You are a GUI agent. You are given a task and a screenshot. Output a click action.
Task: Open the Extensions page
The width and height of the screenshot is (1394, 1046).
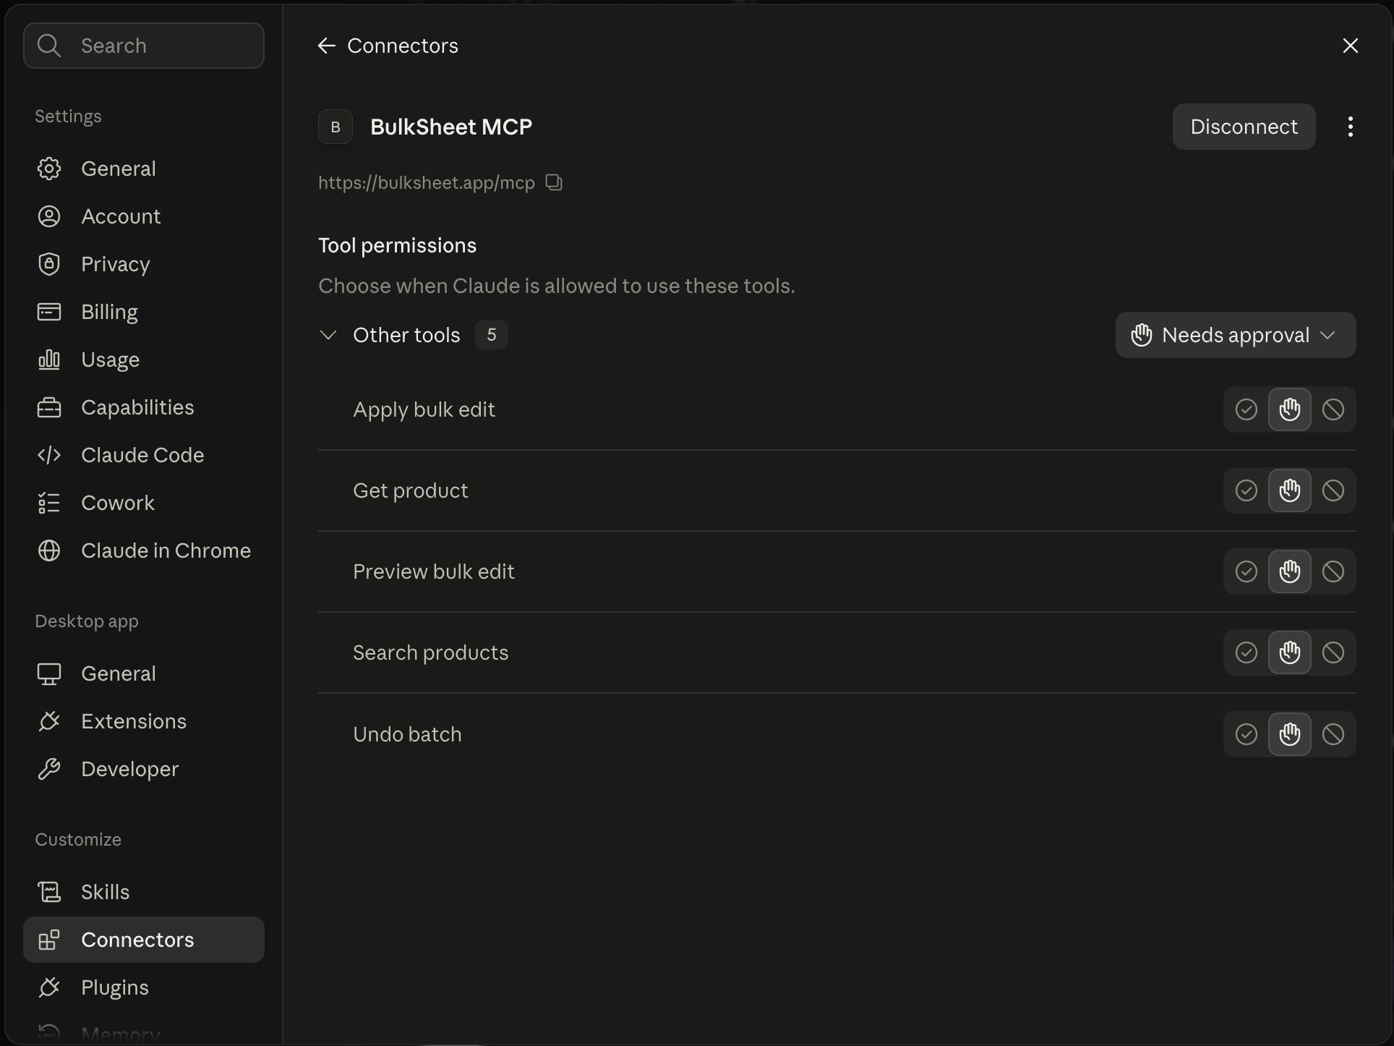click(x=144, y=721)
